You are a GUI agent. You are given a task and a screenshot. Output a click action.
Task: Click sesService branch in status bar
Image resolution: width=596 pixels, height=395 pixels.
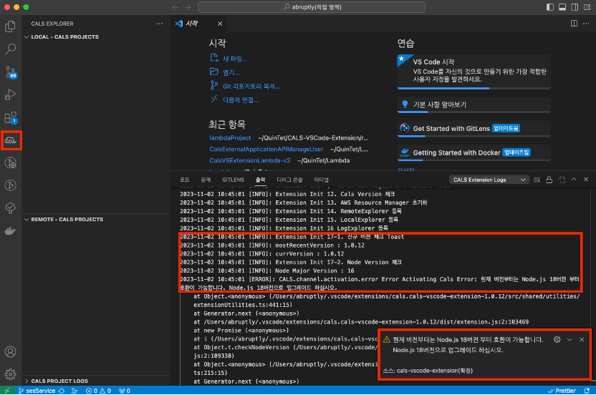pos(37,391)
